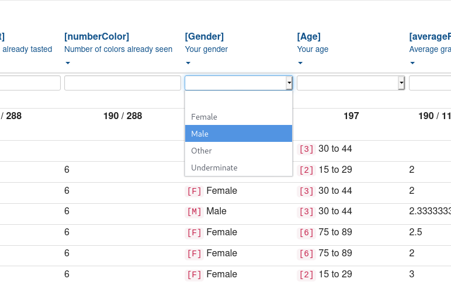Choose Underminate in the gender dropdown list

click(214, 168)
